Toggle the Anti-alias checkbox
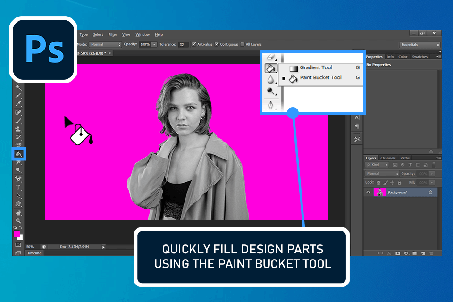Viewport: 453px width, 302px height. [194, 44]
